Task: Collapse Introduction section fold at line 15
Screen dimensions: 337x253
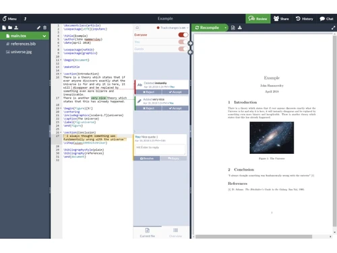Action: 61,74
